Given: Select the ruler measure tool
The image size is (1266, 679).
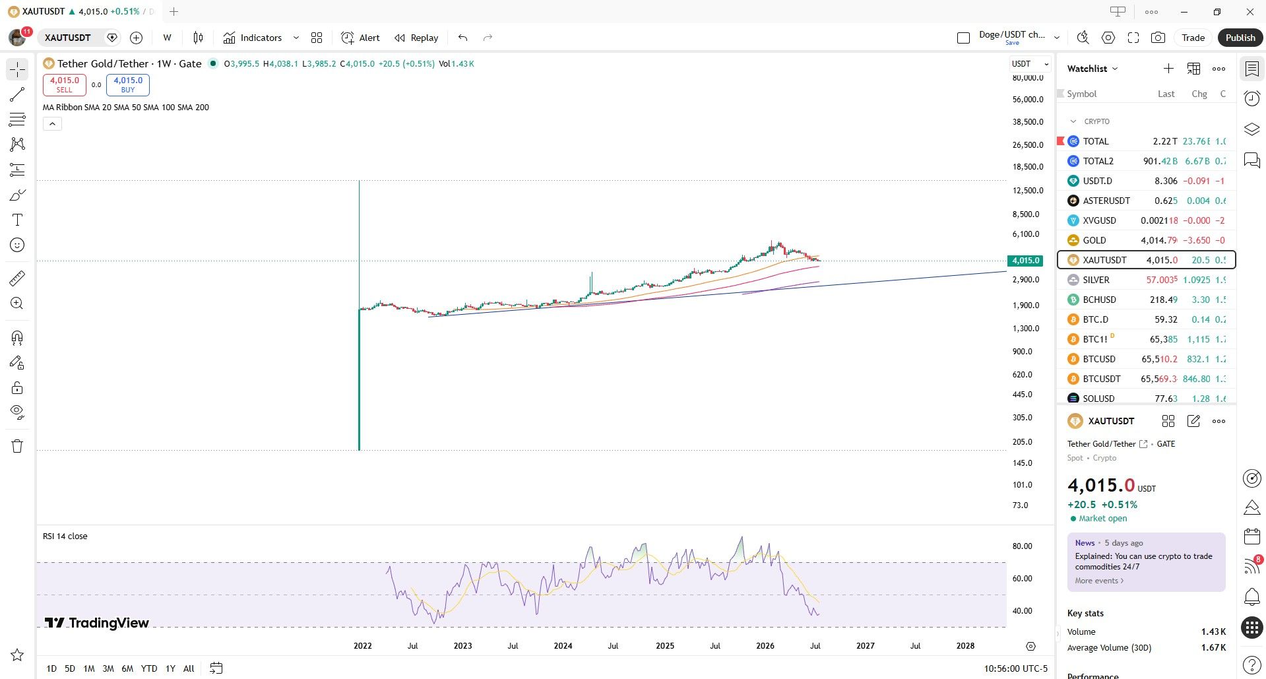Looking at the screenshot, I should tap(17, 278).
